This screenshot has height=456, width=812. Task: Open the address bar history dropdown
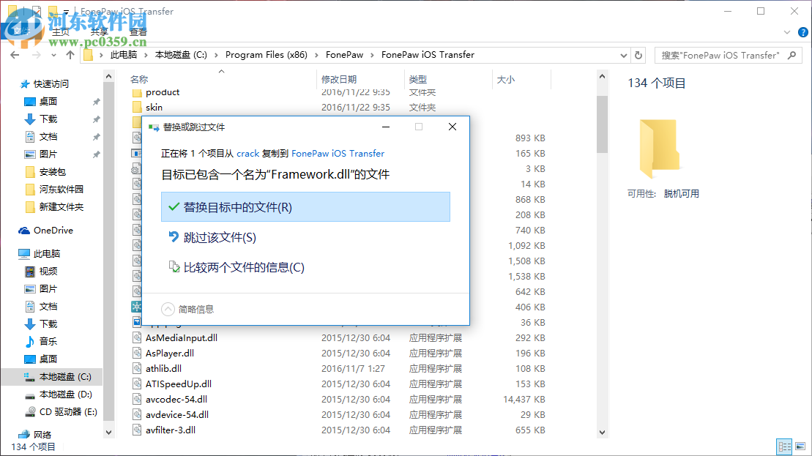[623, 55]
